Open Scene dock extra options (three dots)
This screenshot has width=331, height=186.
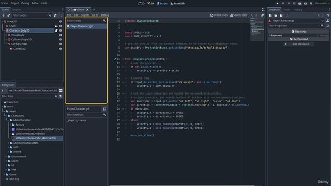point(61,15)
